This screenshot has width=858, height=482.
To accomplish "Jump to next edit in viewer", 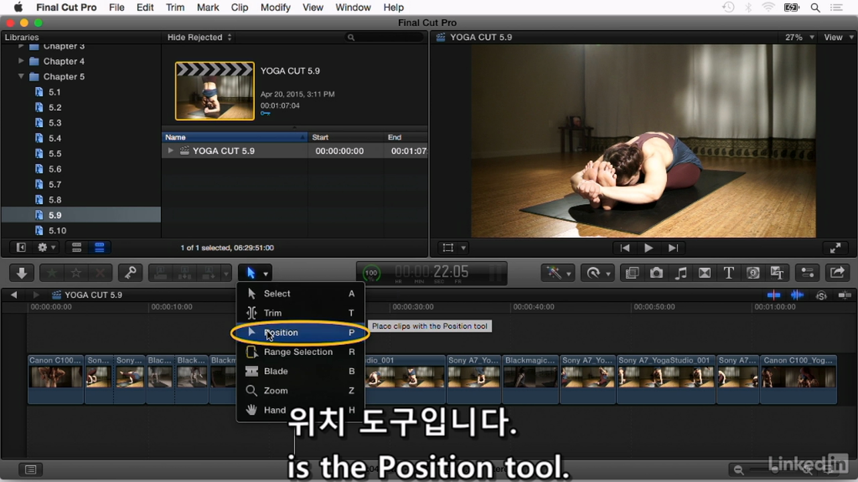I will pos(673,248).
